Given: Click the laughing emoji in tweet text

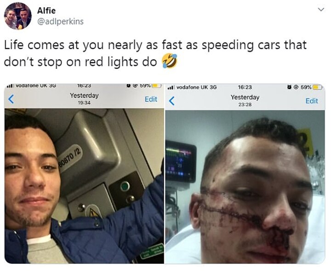Looking at the screenshot, I should click(169, 61).
